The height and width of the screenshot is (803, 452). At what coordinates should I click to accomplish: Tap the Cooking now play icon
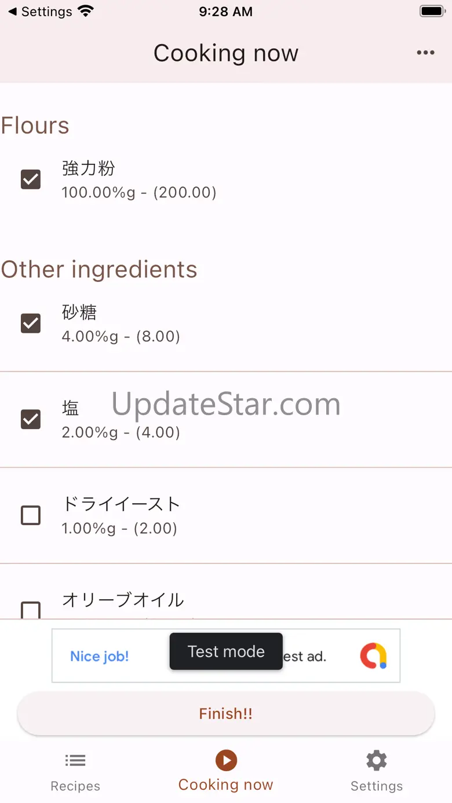pos(226,760)
